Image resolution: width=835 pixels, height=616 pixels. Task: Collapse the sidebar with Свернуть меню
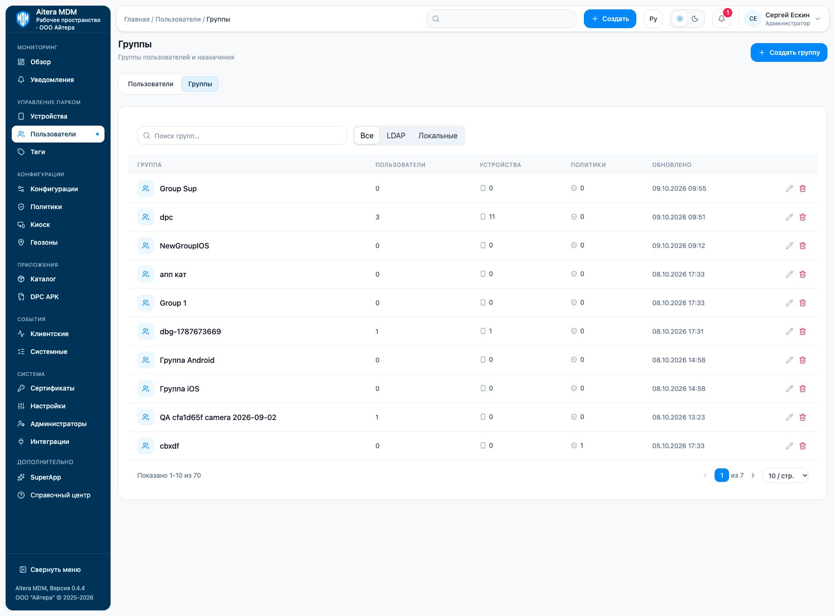[x=50, y=570]
